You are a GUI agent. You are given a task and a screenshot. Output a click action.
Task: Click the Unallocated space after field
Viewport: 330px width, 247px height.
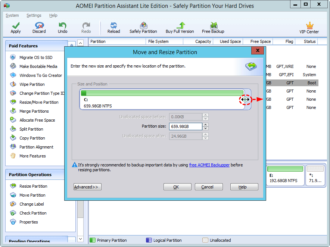pos(186,136)
